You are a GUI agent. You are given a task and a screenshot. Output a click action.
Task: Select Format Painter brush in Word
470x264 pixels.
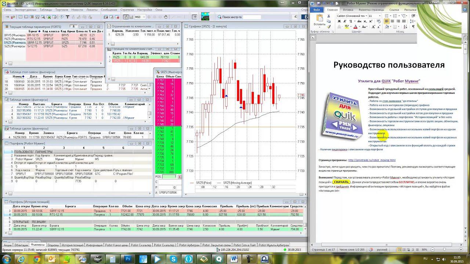(x=329, y=26)
